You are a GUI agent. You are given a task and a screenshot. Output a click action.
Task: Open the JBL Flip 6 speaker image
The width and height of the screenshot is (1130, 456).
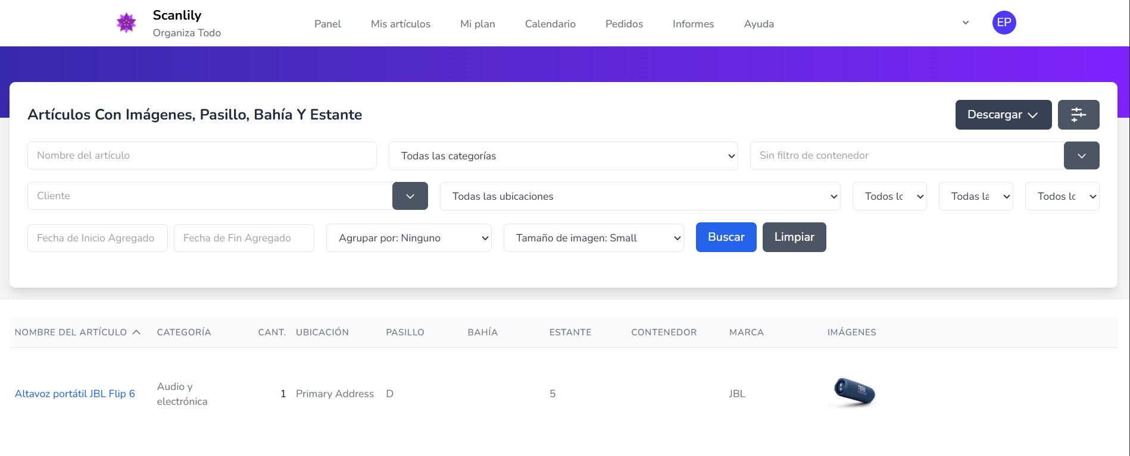pos(854,392)
